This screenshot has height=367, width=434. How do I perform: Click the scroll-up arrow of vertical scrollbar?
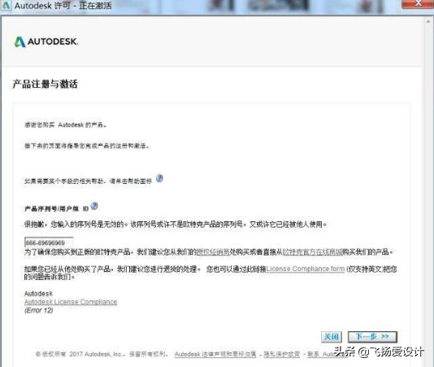(429, 21)
